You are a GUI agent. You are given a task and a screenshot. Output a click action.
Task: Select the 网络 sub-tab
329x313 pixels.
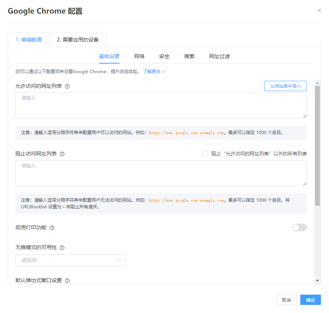(x=139, y=57)
